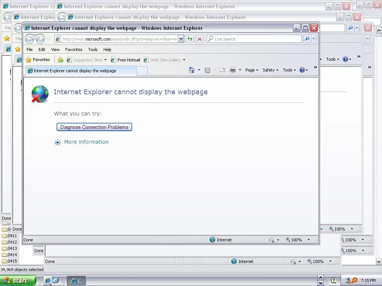Open recent pages dropdown beside Forward button
382x286 pixels.
click(x=48, y=39)
